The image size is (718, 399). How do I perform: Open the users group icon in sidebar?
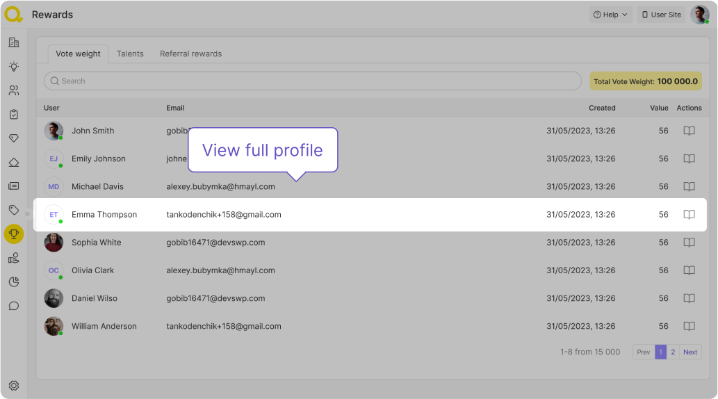pos(14,90)
